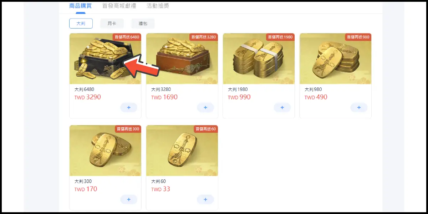Open the 活動抽獎 tab
The image size is (428, 214).
(158, 6)
